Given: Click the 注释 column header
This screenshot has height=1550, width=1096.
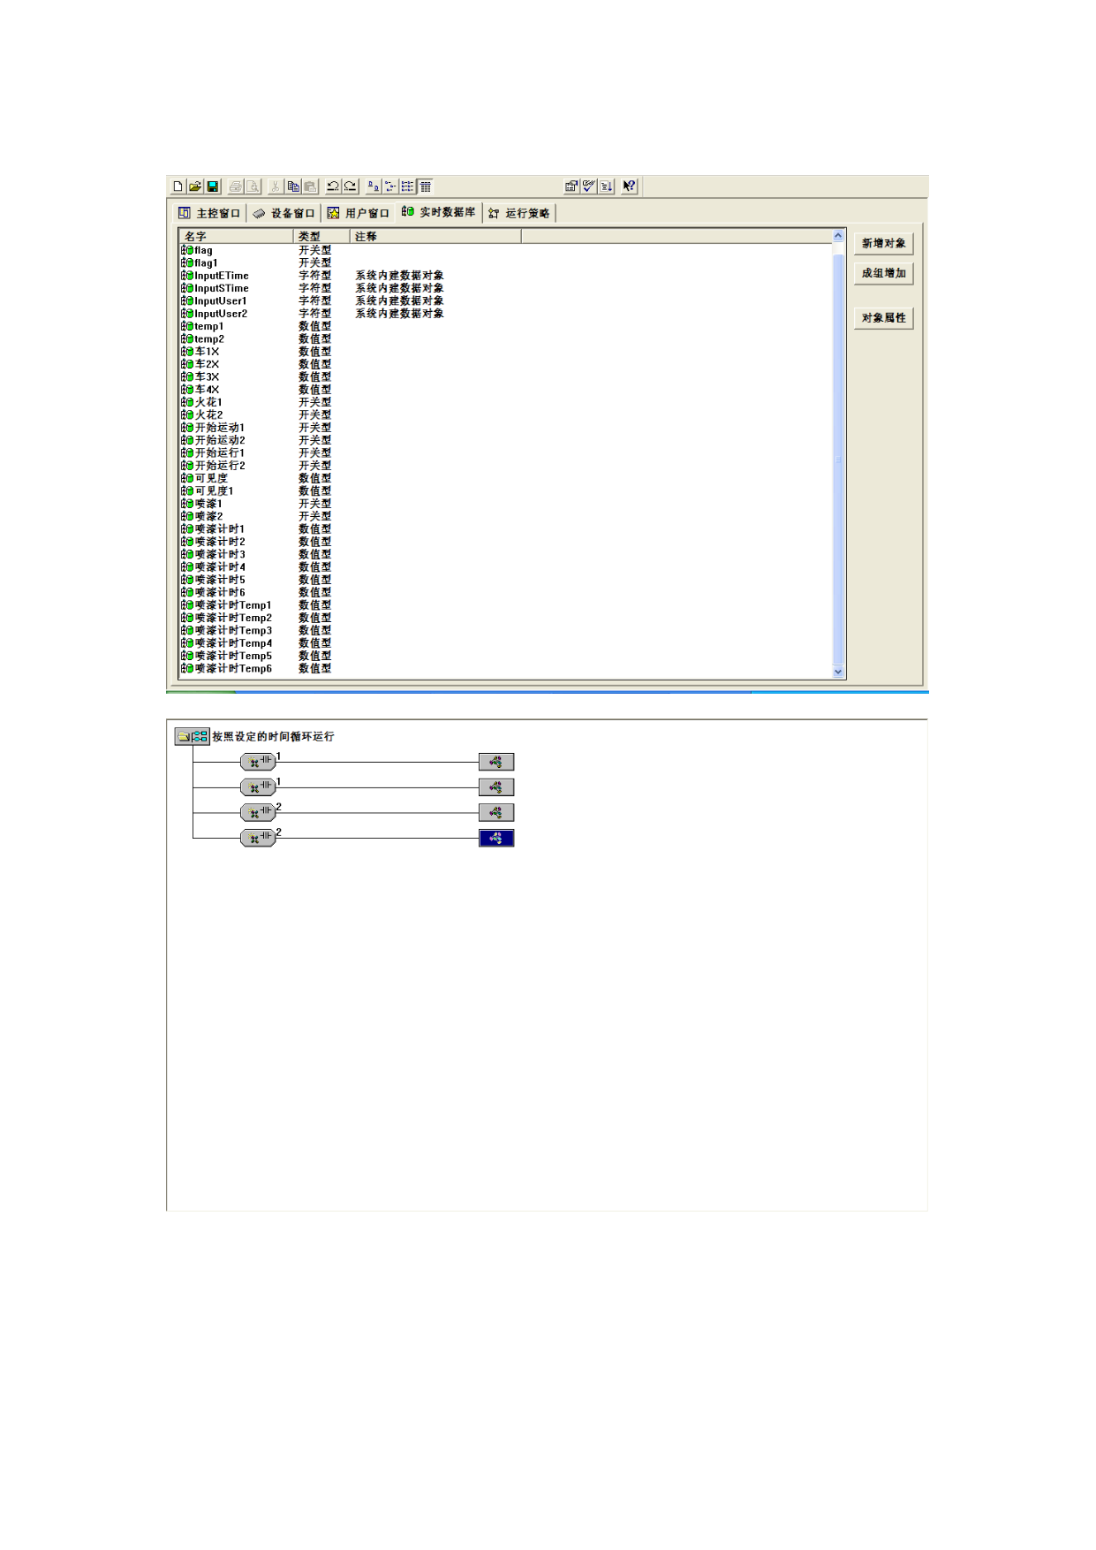Looking at the screenshot, I should tap(435, 236).
